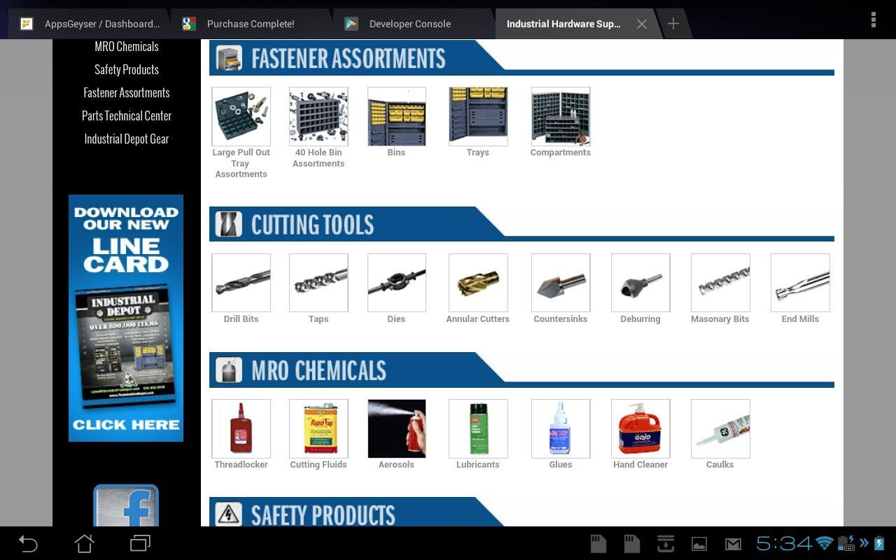Image resolution: width=896 pixels, height=560 pixels.
Task: Switch to the Developer Console tab
Action: pos(409,24)
